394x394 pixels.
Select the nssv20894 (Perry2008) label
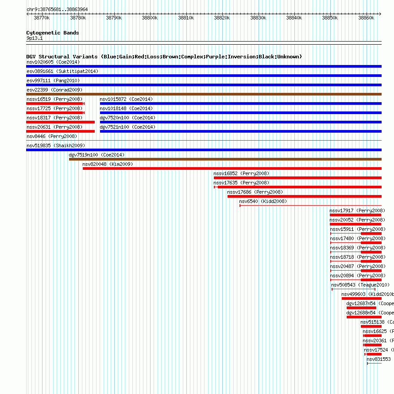tap(358, 276)
